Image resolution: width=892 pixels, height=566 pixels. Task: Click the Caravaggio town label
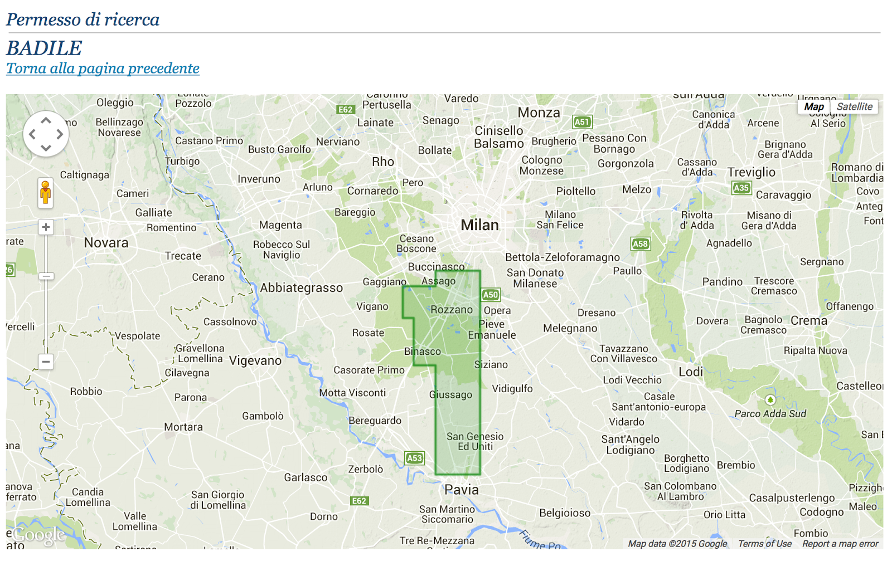(784, 196)
